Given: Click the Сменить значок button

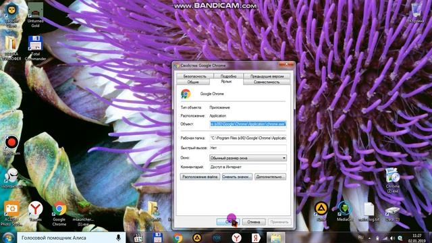Looking at the screenshot, I should 237,177.
